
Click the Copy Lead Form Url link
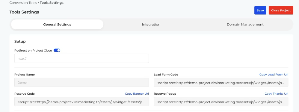[x=274, y=75]
